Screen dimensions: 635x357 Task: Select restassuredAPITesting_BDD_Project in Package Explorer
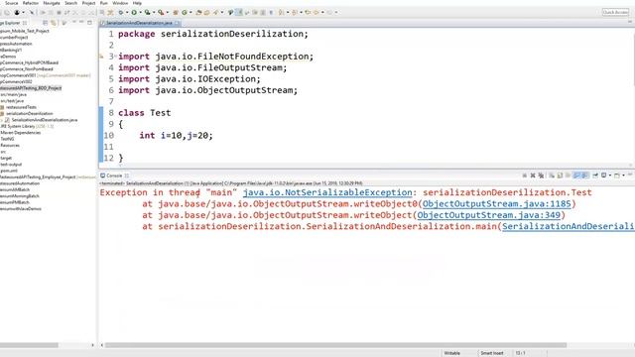tap(31, 88)
